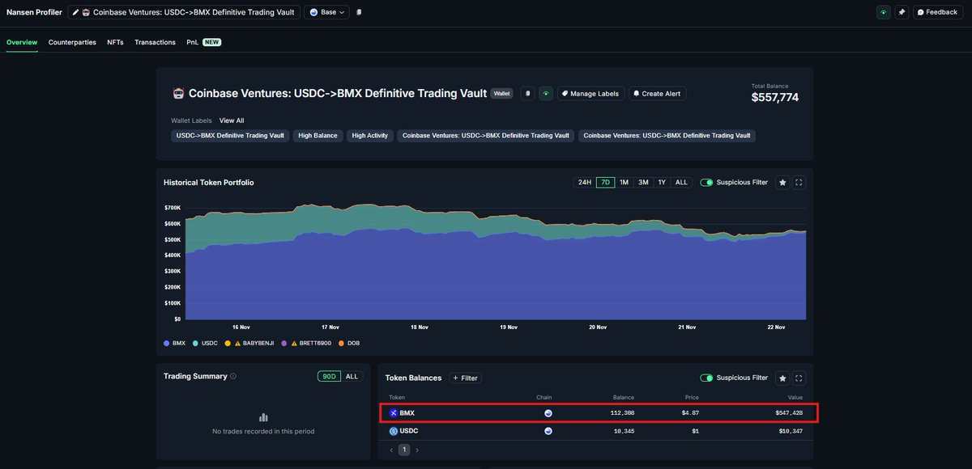Click the 112,308 BMX balance cell
The height and width of the screenshot is (469, 972).
click(622, 413)
